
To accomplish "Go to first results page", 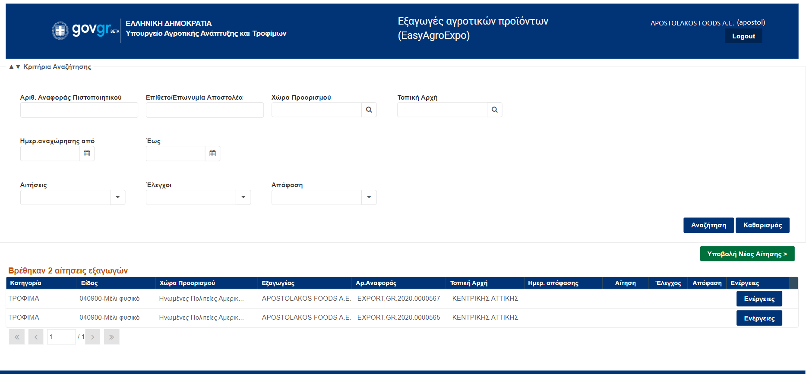I will [17, 337].
